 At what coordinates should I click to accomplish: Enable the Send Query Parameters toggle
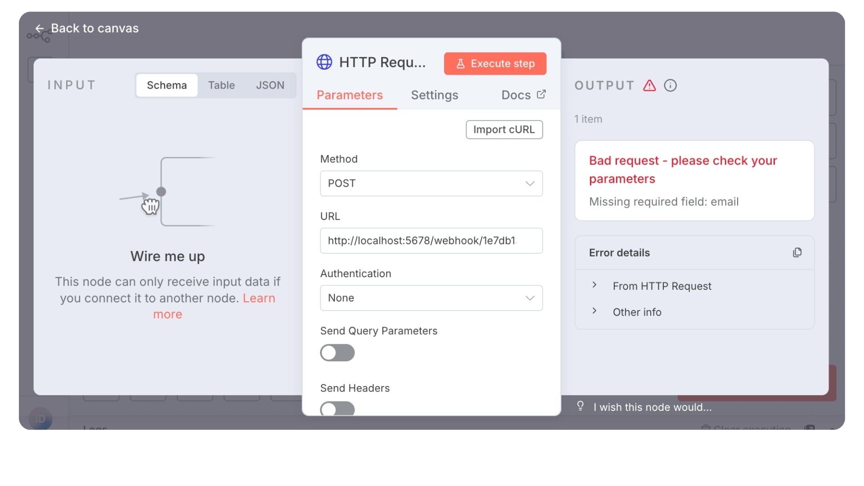click(x=337, y=353)
